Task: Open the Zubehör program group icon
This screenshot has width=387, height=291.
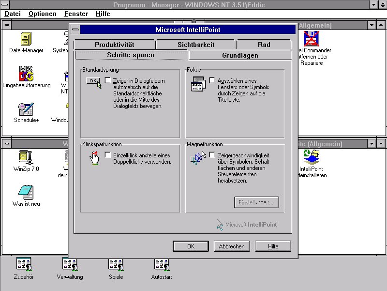Action: (x=24, y=264)
